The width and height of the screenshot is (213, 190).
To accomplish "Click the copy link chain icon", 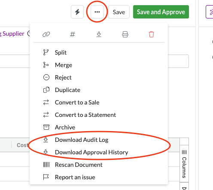I will [46, 34].
